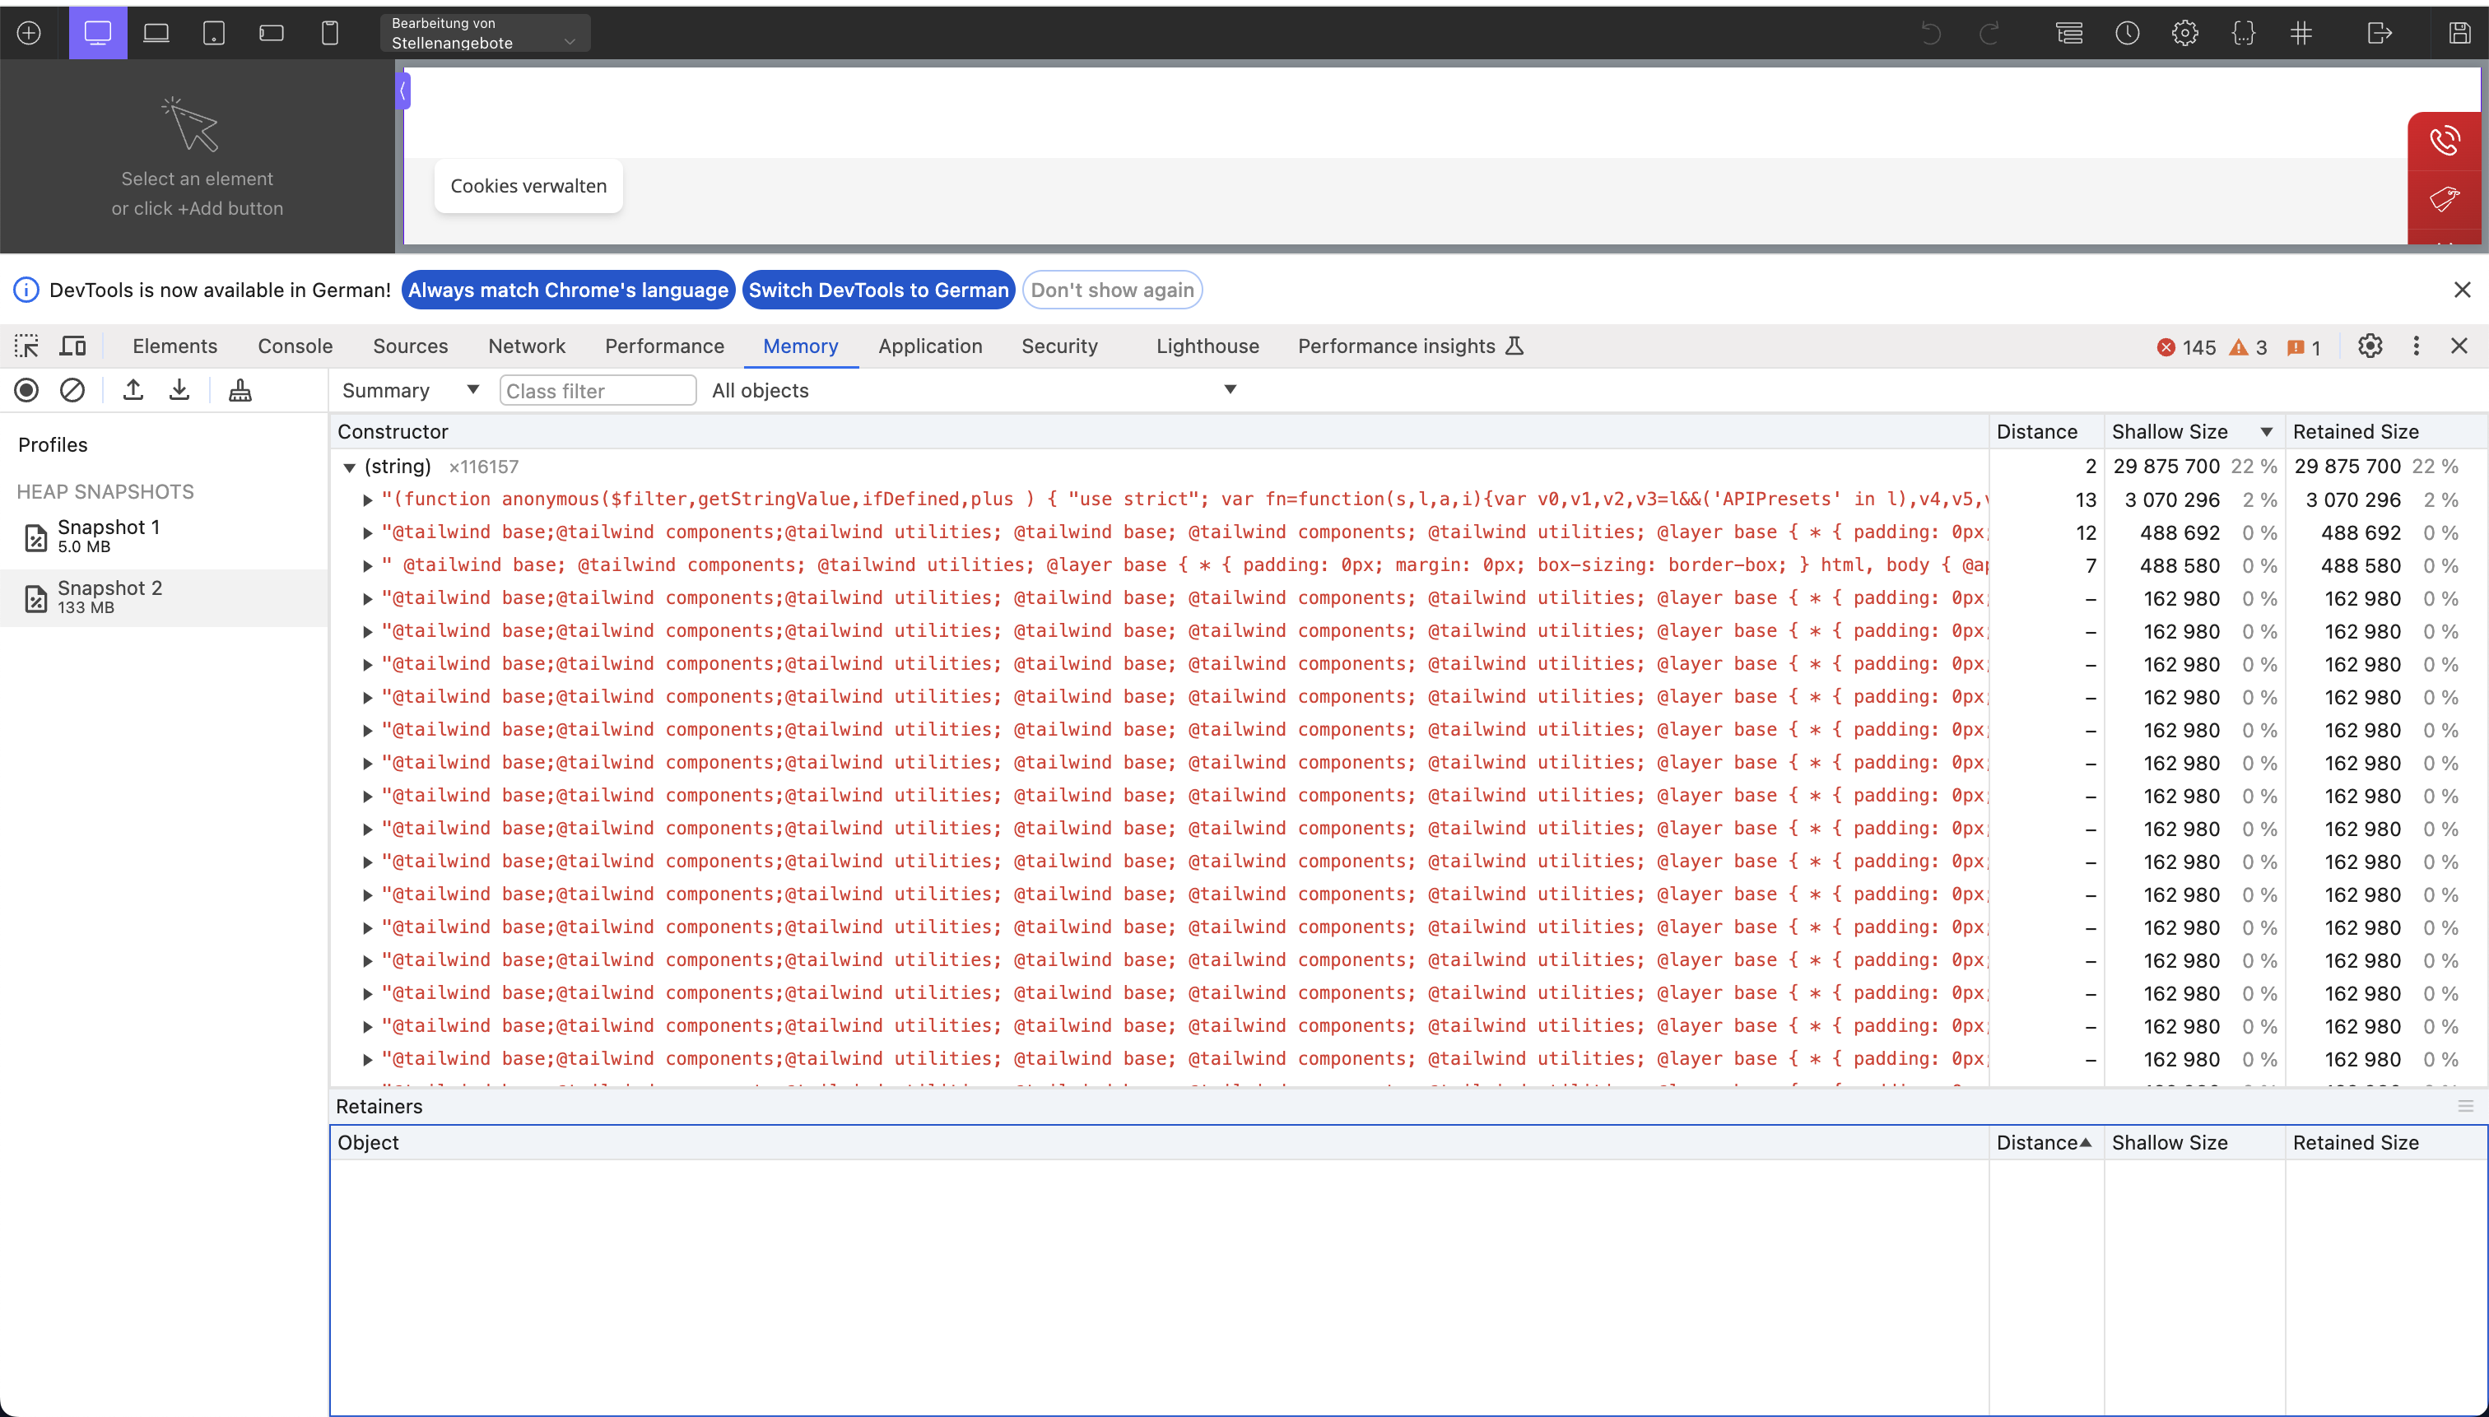
Task: Click the save profile download icon
Action: coord(179,390)
